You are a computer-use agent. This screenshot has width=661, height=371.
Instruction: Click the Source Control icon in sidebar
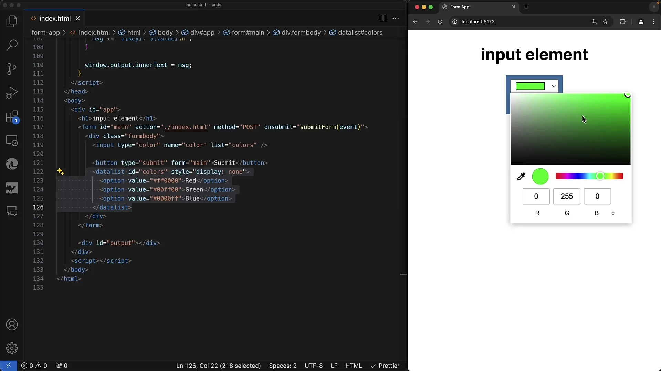(12, 68)
